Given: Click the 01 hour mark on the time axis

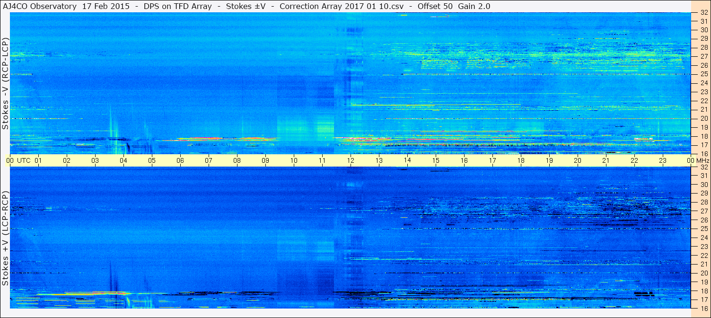Looking at the screenshot, I should pyautogui.click(x=39, y=160).
